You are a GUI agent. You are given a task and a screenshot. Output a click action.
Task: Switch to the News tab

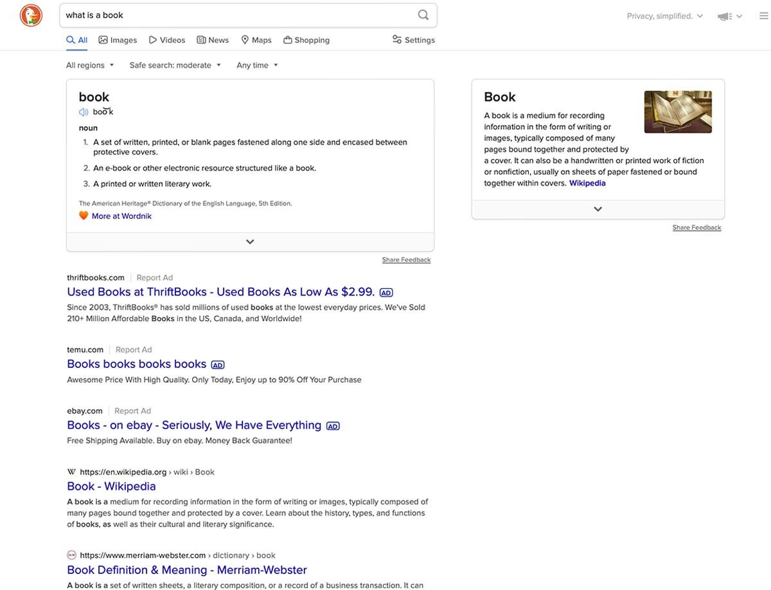[212, 40]
